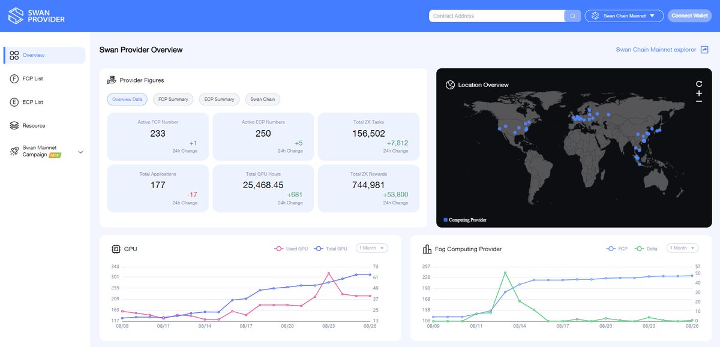Viewport: 720px width, 347px height.
Task: Click the Resource stack icon
Action: 14,126
